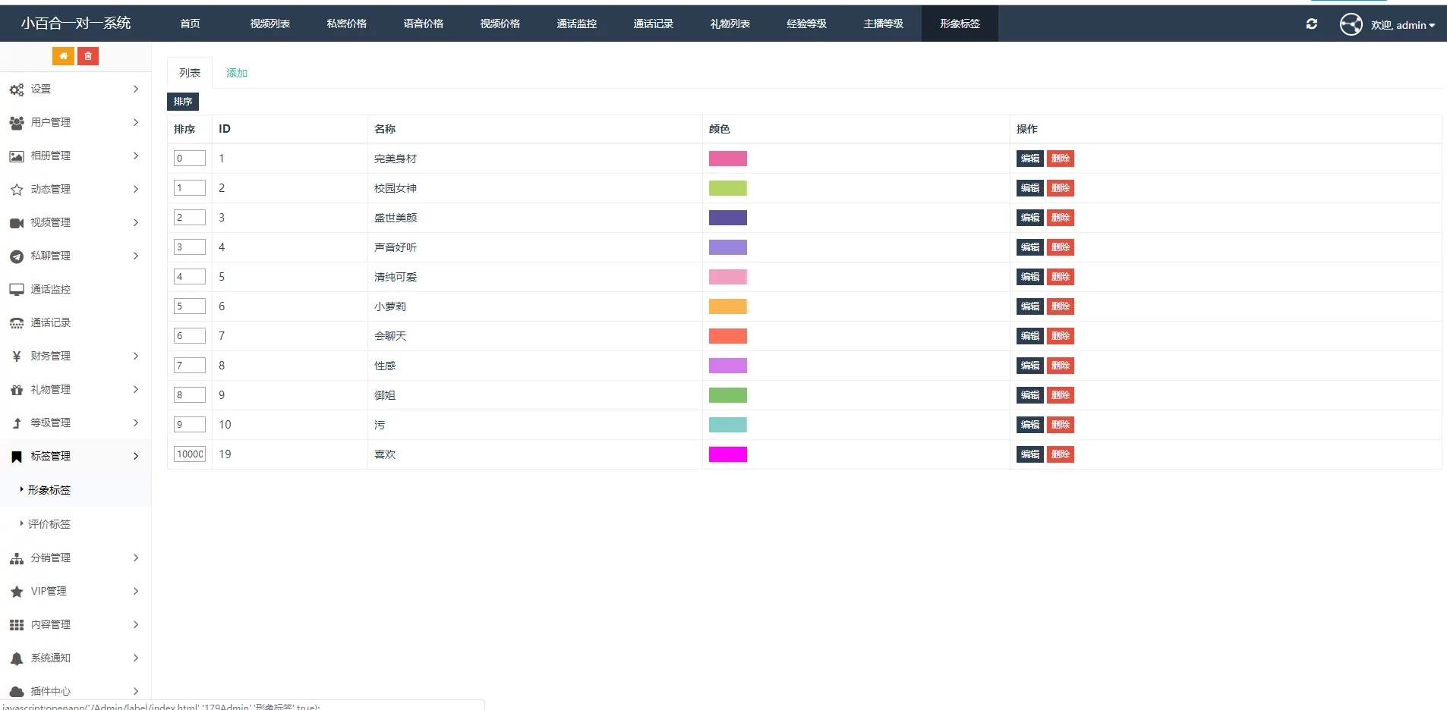Click the gears icon beside 设置
The image size is (1447, 710).
tap(17, 90)
